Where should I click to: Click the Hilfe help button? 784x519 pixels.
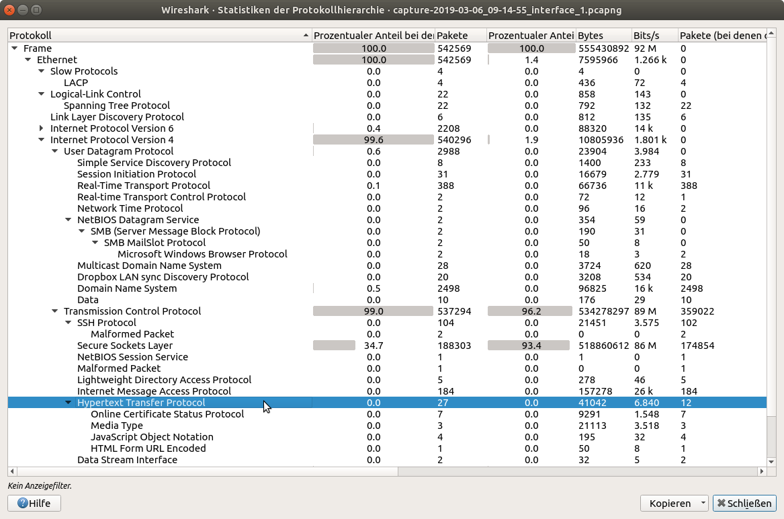(x=34, y=503)
